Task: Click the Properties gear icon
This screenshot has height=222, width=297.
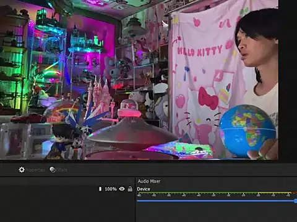Action: click(x=22, y=170)
